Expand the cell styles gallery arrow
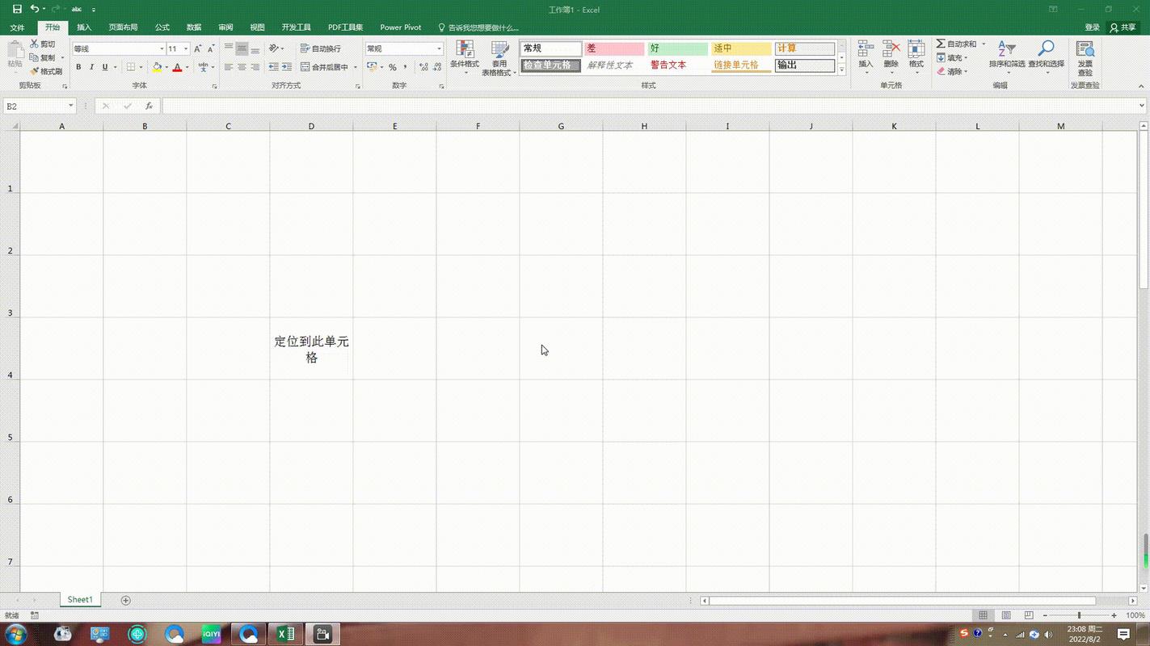The width and height of the screenshot is (1150, 646). [x=841, y=69]
